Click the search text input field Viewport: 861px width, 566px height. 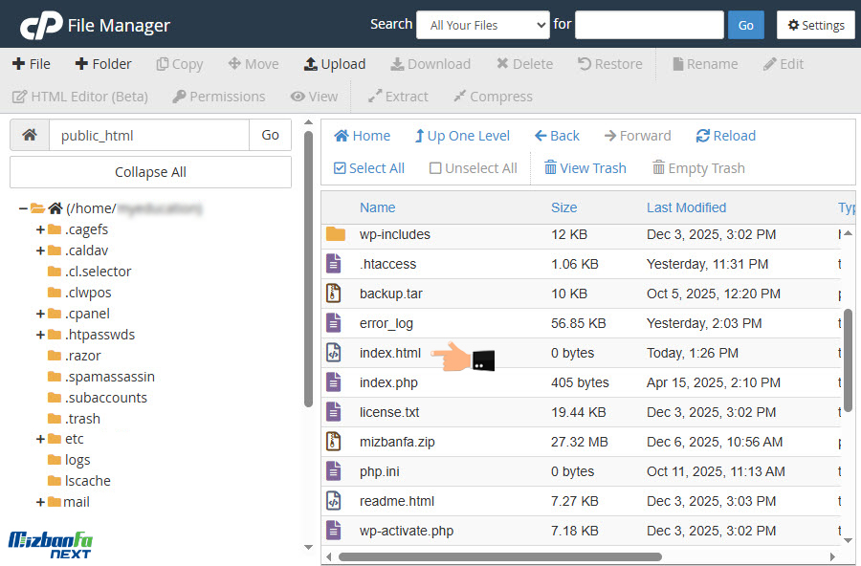click(x=649, y=25)
